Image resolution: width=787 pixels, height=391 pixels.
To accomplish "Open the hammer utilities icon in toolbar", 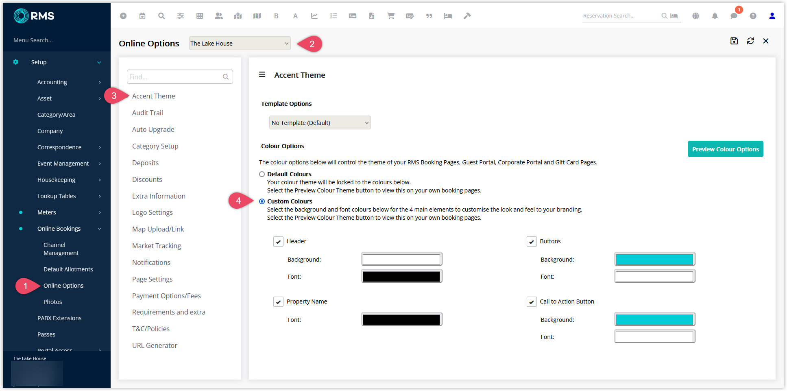I will pos(467,16).
